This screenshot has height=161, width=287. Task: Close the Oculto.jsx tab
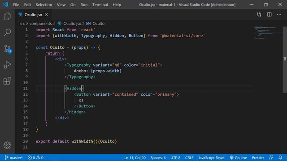coord(47,15)
